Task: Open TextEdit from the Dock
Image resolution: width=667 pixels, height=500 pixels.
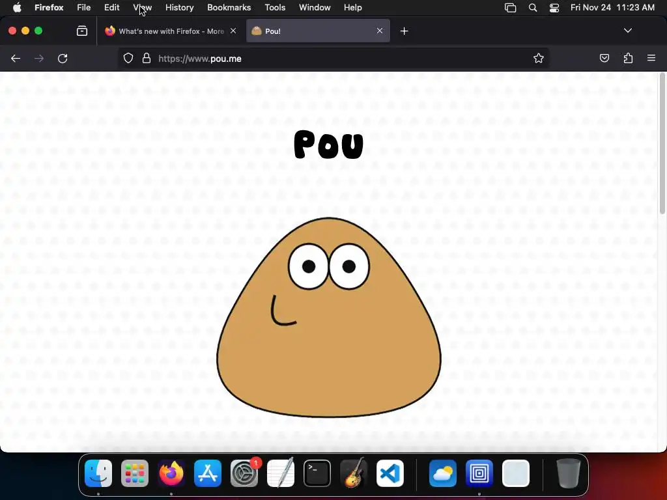Action: coord(281,473)
